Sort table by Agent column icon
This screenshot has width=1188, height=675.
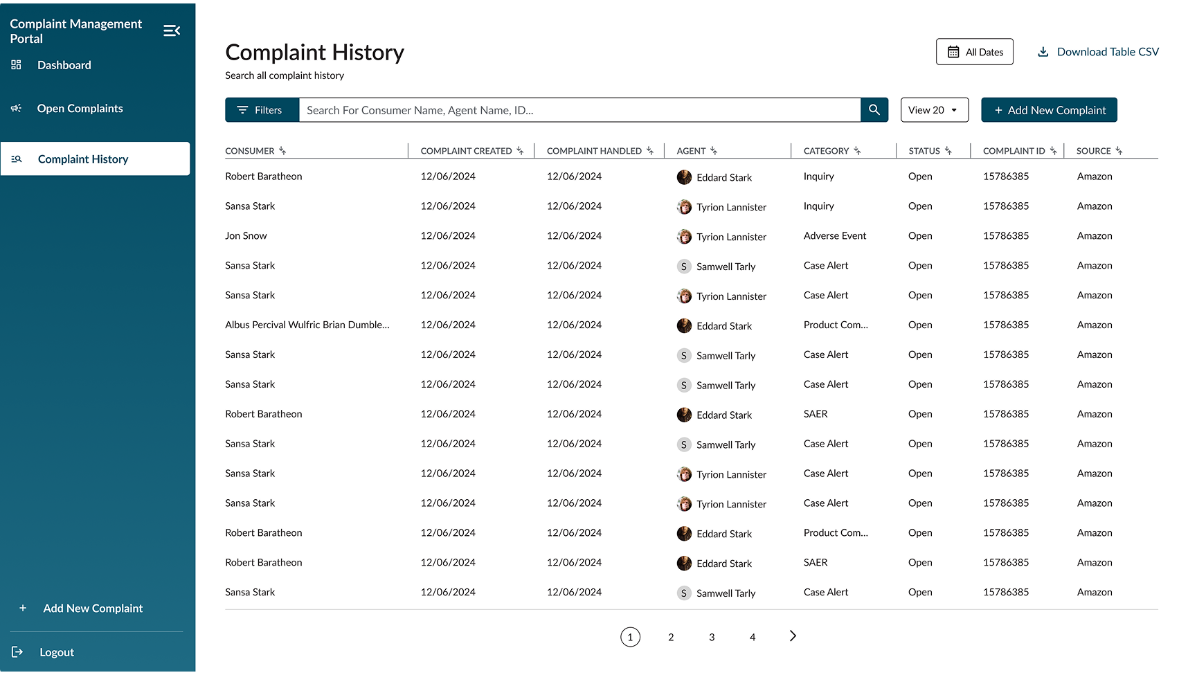[x=714, y=151]
